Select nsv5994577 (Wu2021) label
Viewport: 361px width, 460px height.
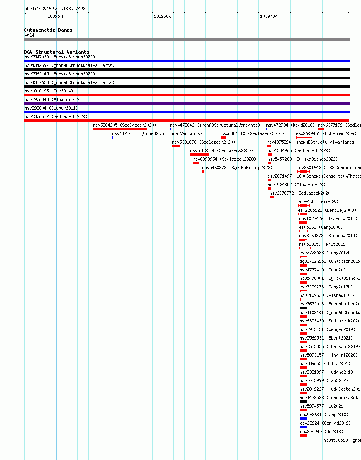pos(322,406)
